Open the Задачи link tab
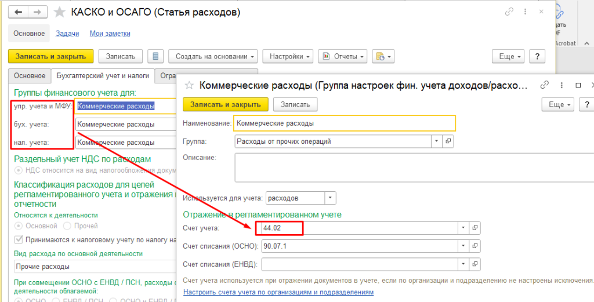Screen dimensions: 594x302 [67, 34]
